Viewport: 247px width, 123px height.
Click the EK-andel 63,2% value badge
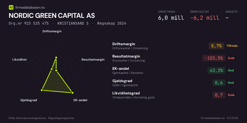(x=216, y=70)
